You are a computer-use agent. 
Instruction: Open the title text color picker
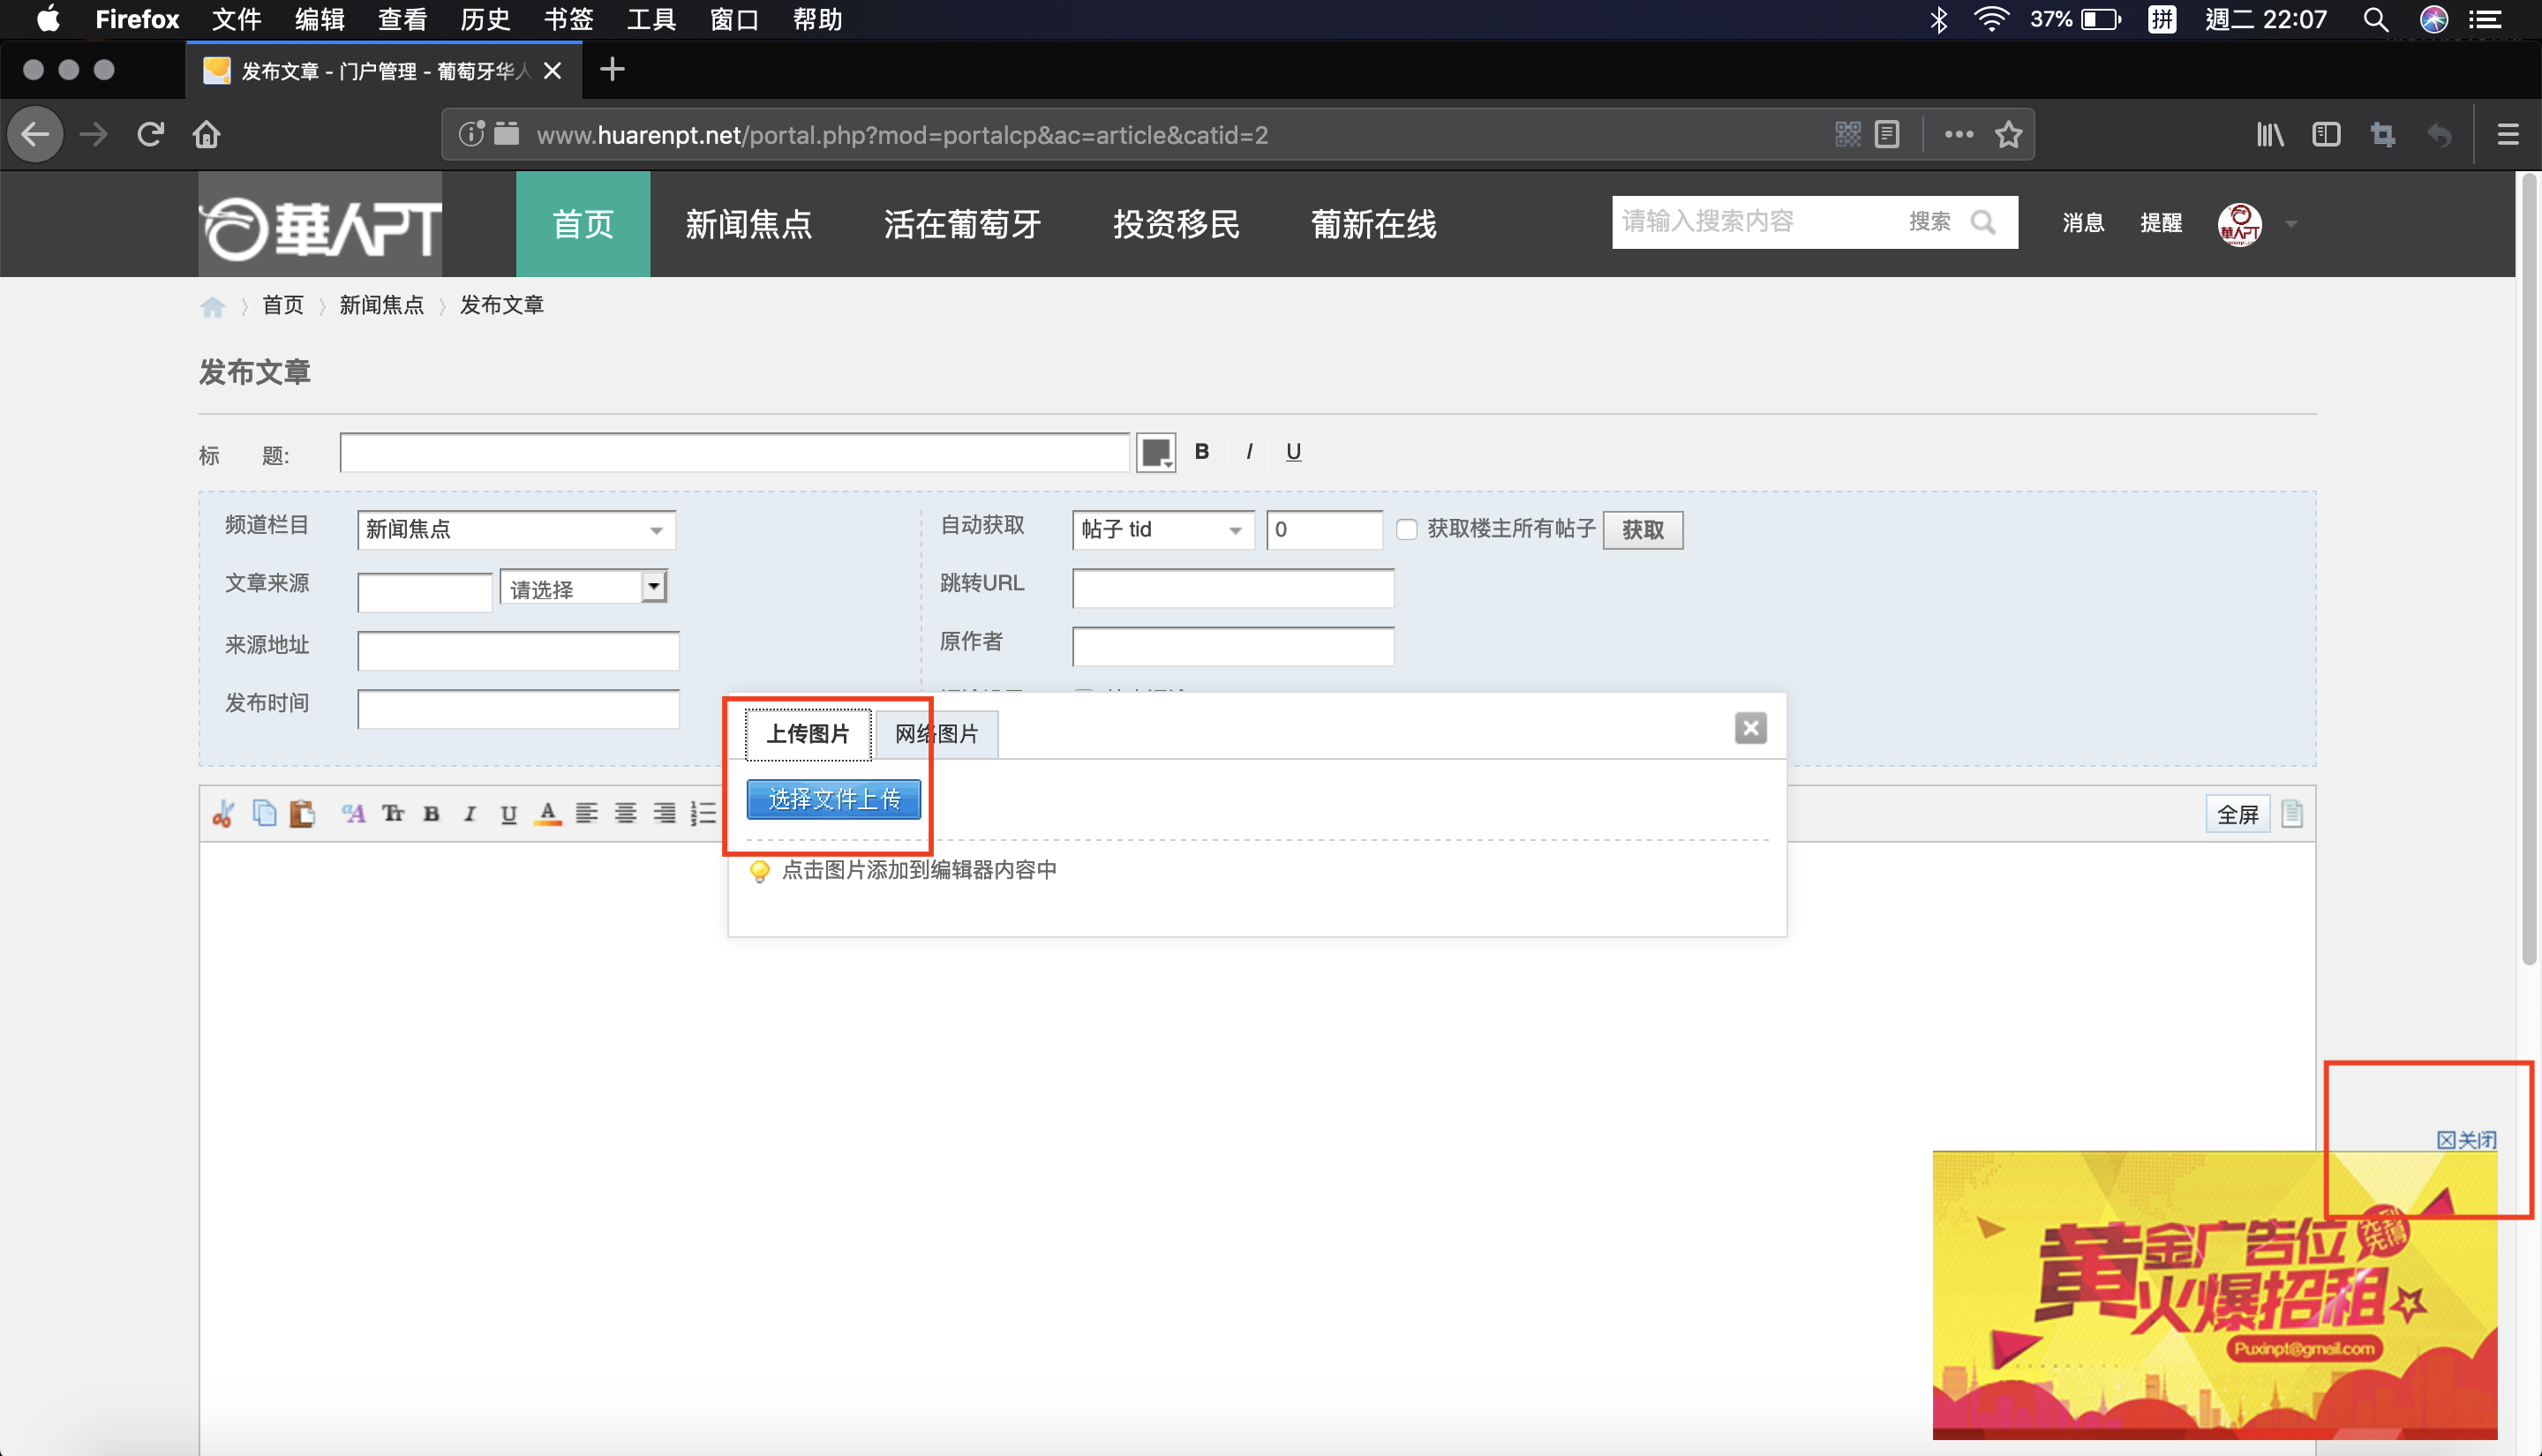point(1155,452)
